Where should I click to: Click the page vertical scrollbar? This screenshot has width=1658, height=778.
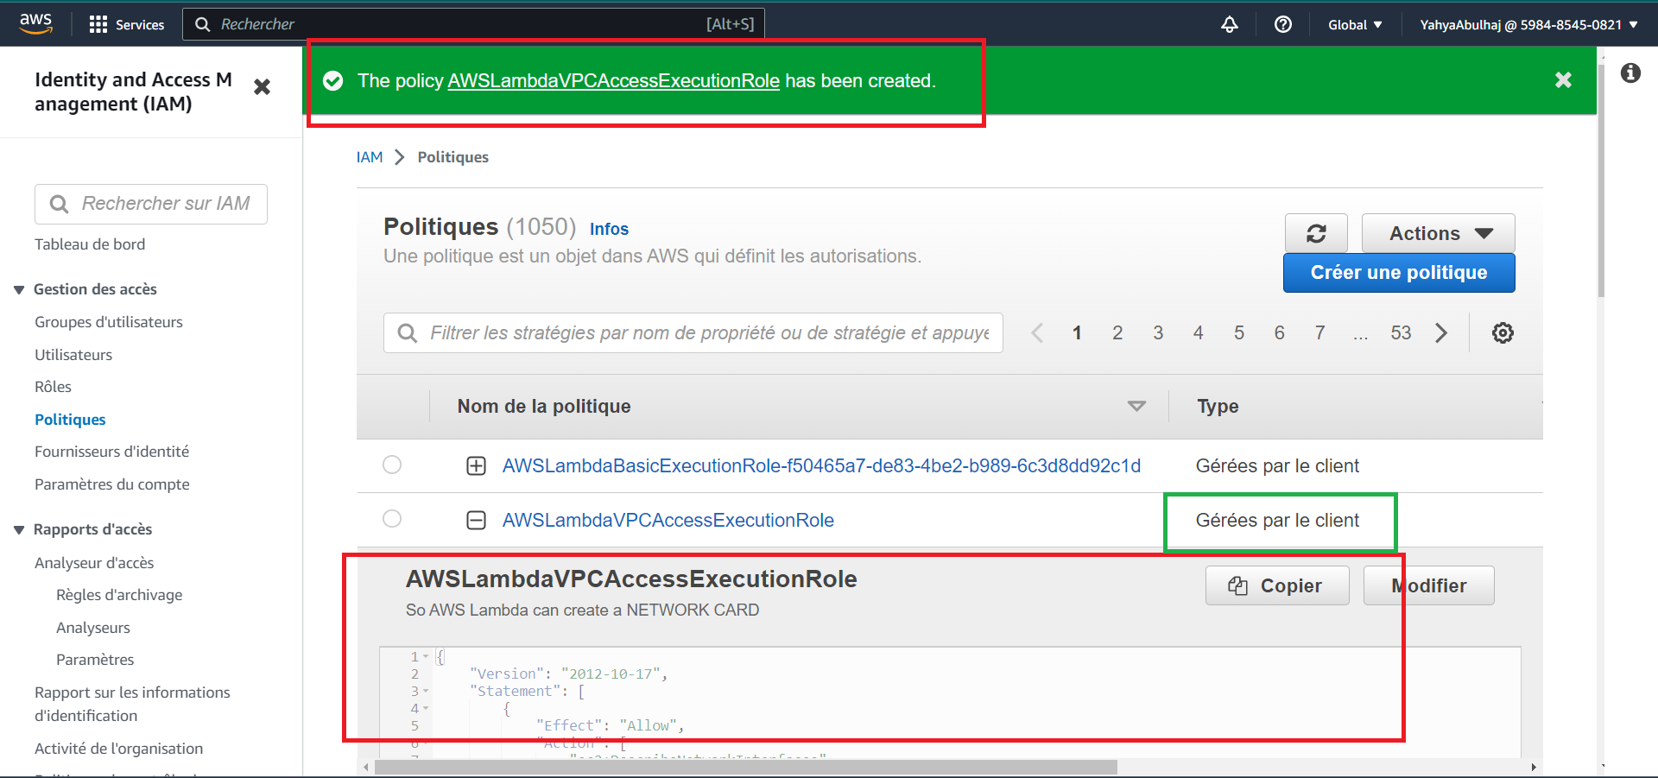1602,180
